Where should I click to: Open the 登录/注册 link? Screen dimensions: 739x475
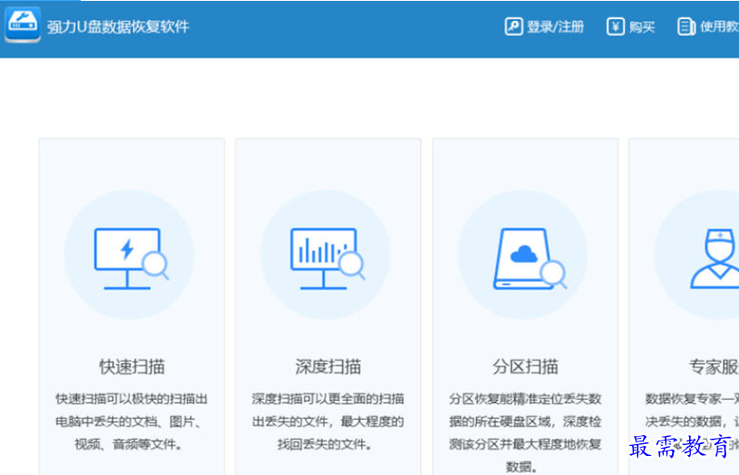555,27
